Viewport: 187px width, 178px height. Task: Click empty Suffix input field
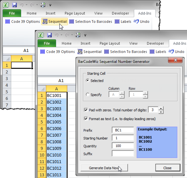pyautogui.click(x=123, y=154)
